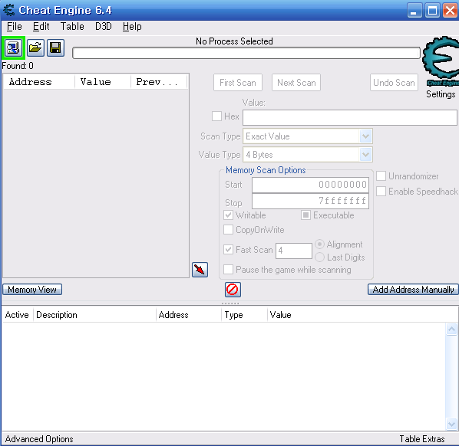Check Enable Speedhack option
459x446 pixels.
point(381,192)
